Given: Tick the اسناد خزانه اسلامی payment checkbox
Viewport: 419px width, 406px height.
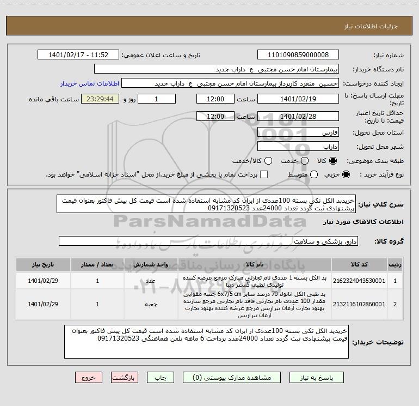Looking at the screenshot, I should (x=264, y=174).
